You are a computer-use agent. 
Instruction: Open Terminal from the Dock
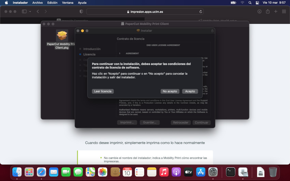click(x=231, y=172)
